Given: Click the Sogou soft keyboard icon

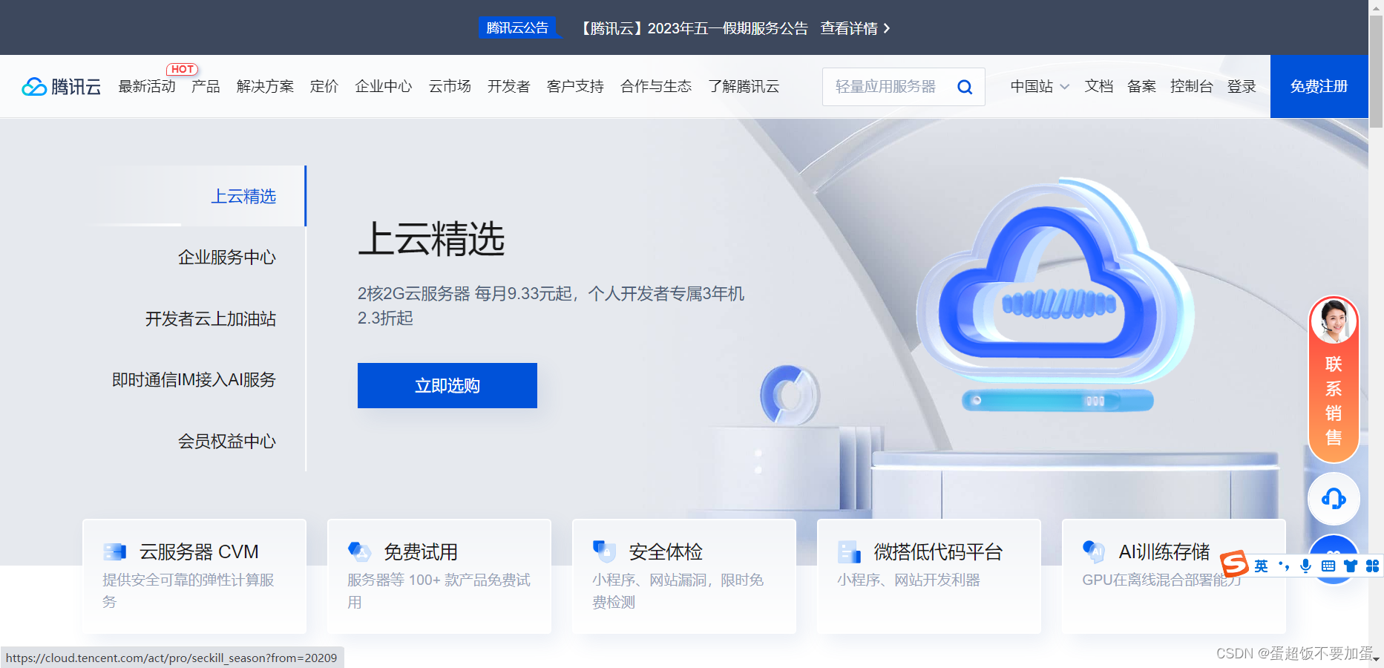Looking at the screenshot, I should [1328, 566].
